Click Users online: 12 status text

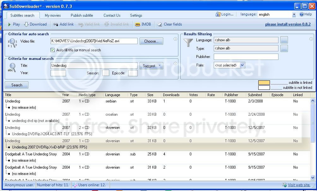tap(92, 185)
